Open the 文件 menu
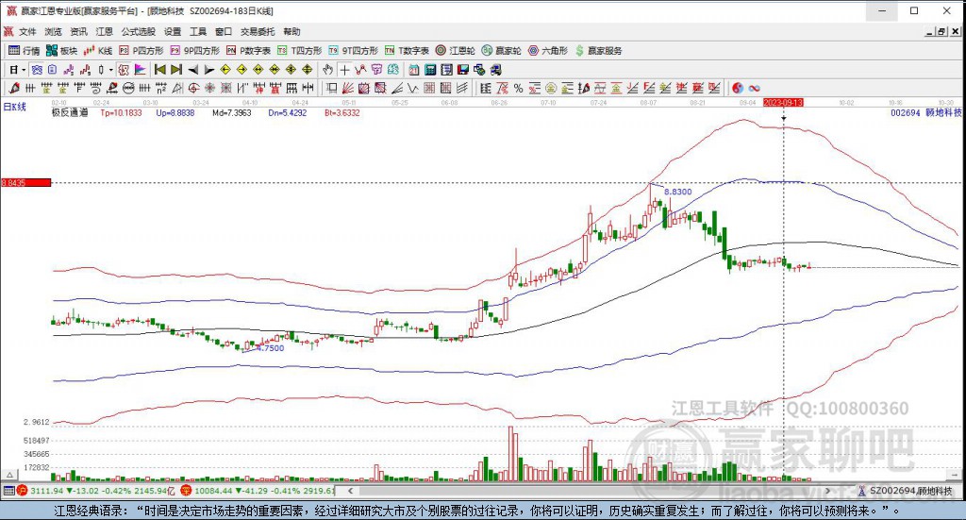The image size is (966, 520). point(27,31)
